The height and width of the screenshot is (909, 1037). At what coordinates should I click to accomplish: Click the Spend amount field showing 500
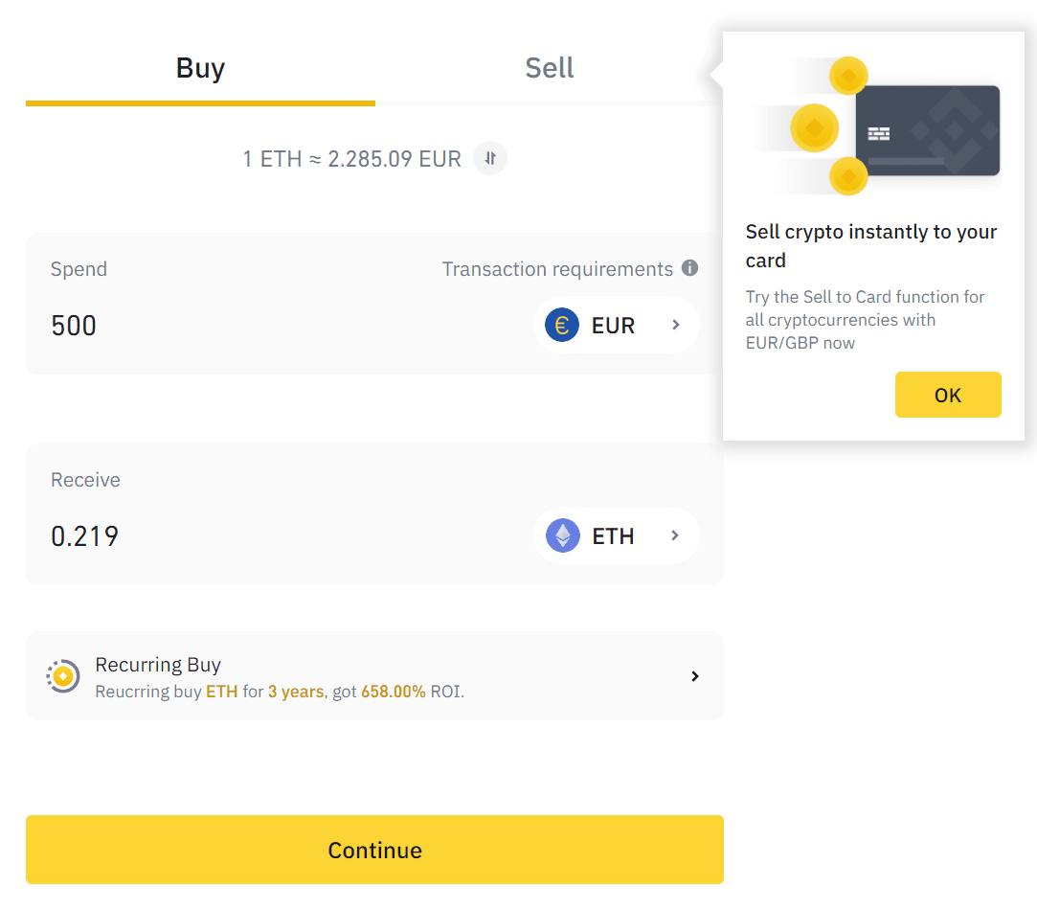(72, 325)
